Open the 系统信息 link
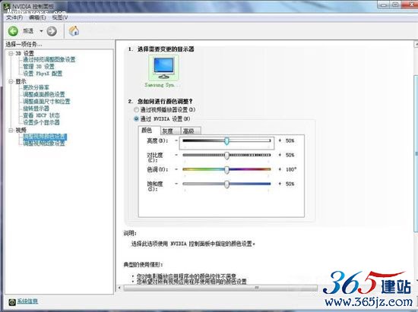The image size is (418, 312). [27, 301]
